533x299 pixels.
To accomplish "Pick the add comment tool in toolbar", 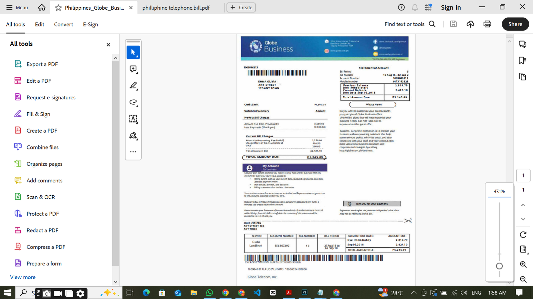I will point(133,69).
